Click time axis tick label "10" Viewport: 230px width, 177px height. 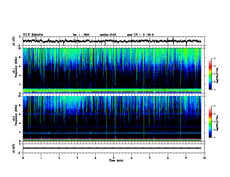[204, 158]
